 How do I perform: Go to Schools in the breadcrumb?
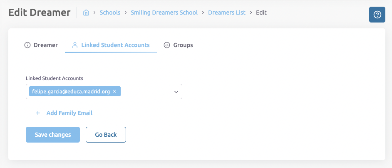pyautogui.click(x=110, y=13)
